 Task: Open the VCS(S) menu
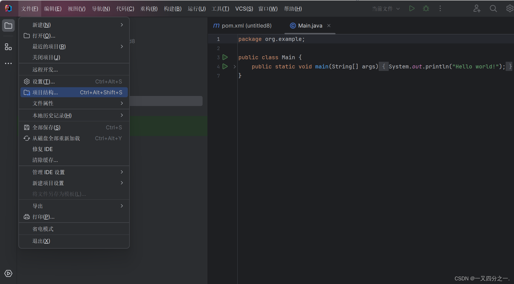[244, 9]
